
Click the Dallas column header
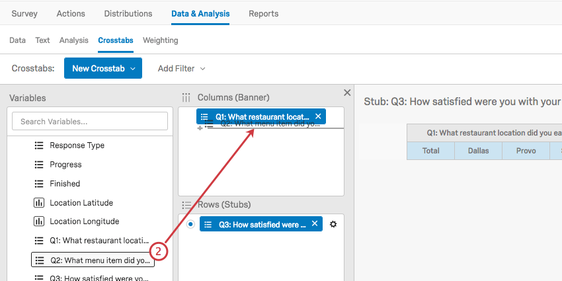pos(479,151)
